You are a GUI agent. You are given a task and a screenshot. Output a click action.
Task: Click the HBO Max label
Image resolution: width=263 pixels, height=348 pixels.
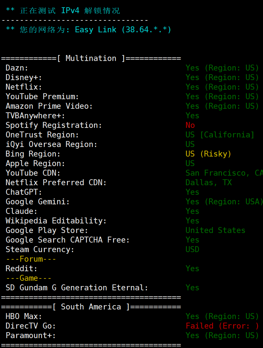point(24,316)
